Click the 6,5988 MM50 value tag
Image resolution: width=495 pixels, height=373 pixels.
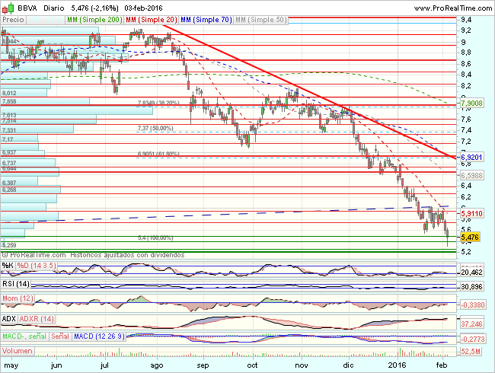coord(471,175)
